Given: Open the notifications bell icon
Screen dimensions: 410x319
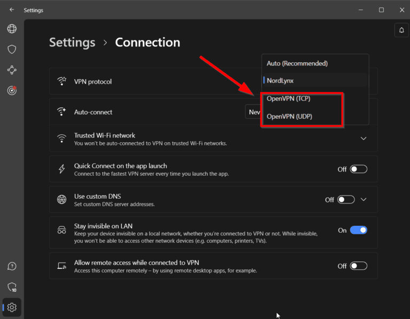Looking at the screenshot, I should point(401,30).
